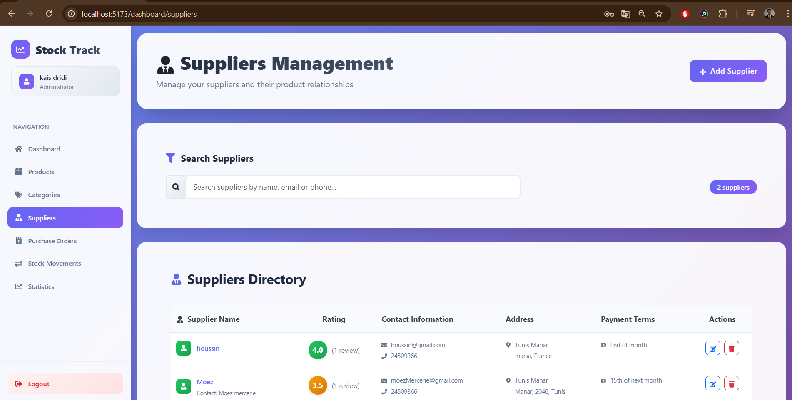Click the 2 suppliers count badge
Image resolution: width=792 pixels, height=400 pixels.
point(733,187)
